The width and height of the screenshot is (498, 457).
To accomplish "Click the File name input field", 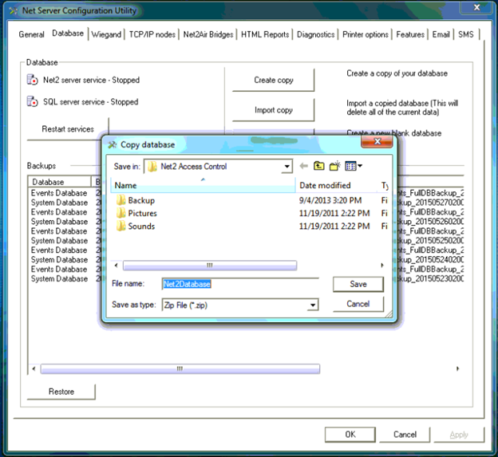I will 240,284.
